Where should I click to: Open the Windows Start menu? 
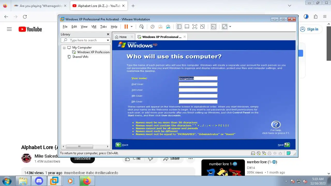coord(7,181)
